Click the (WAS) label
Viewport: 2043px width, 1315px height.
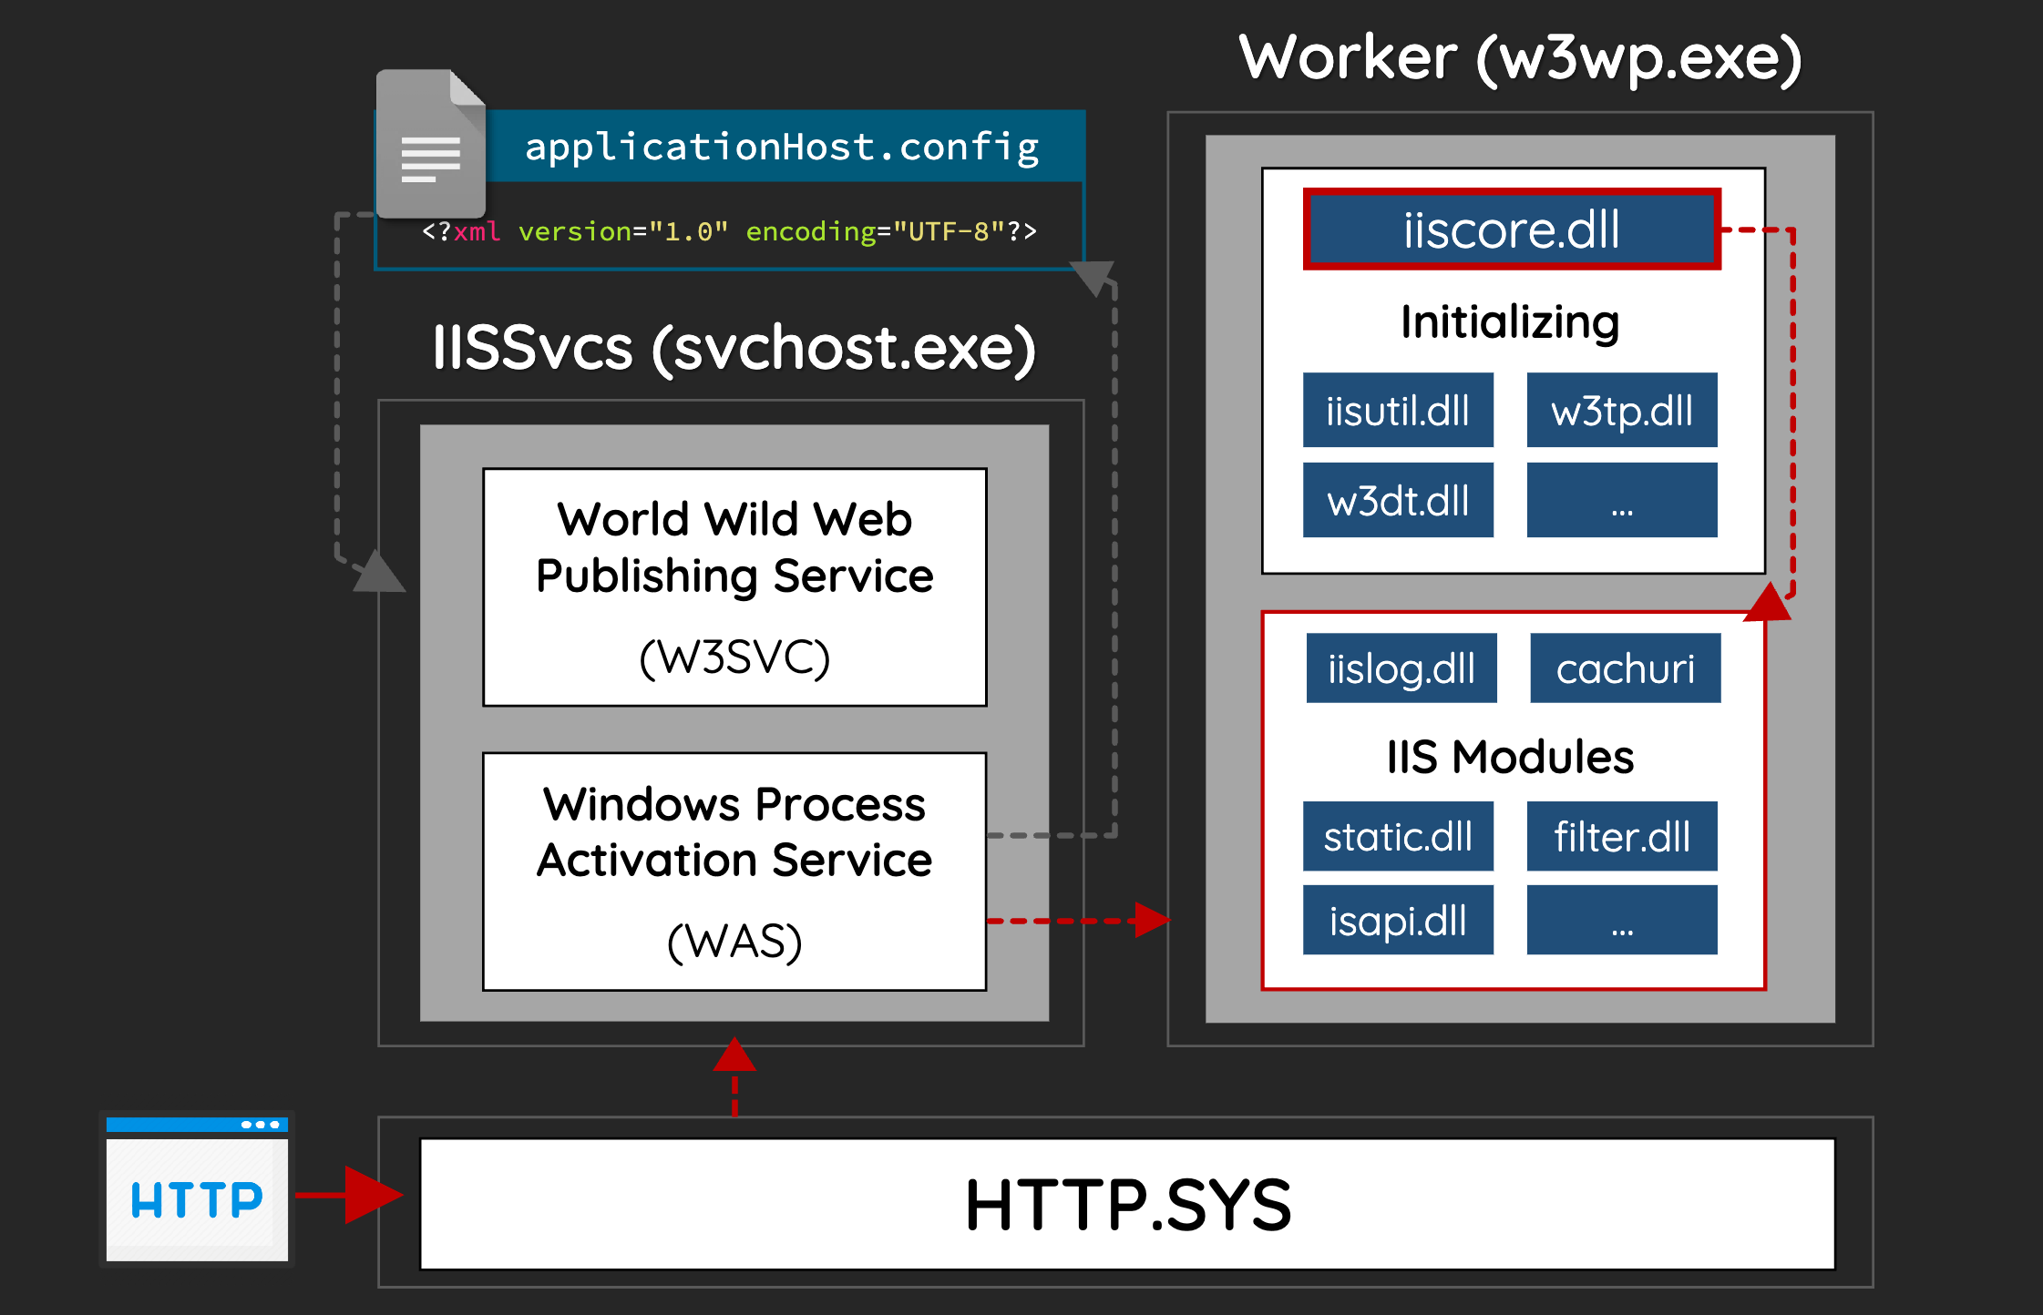point(734,941)
